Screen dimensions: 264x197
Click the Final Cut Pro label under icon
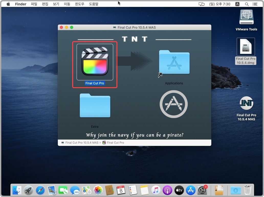(x=95, y=83)
